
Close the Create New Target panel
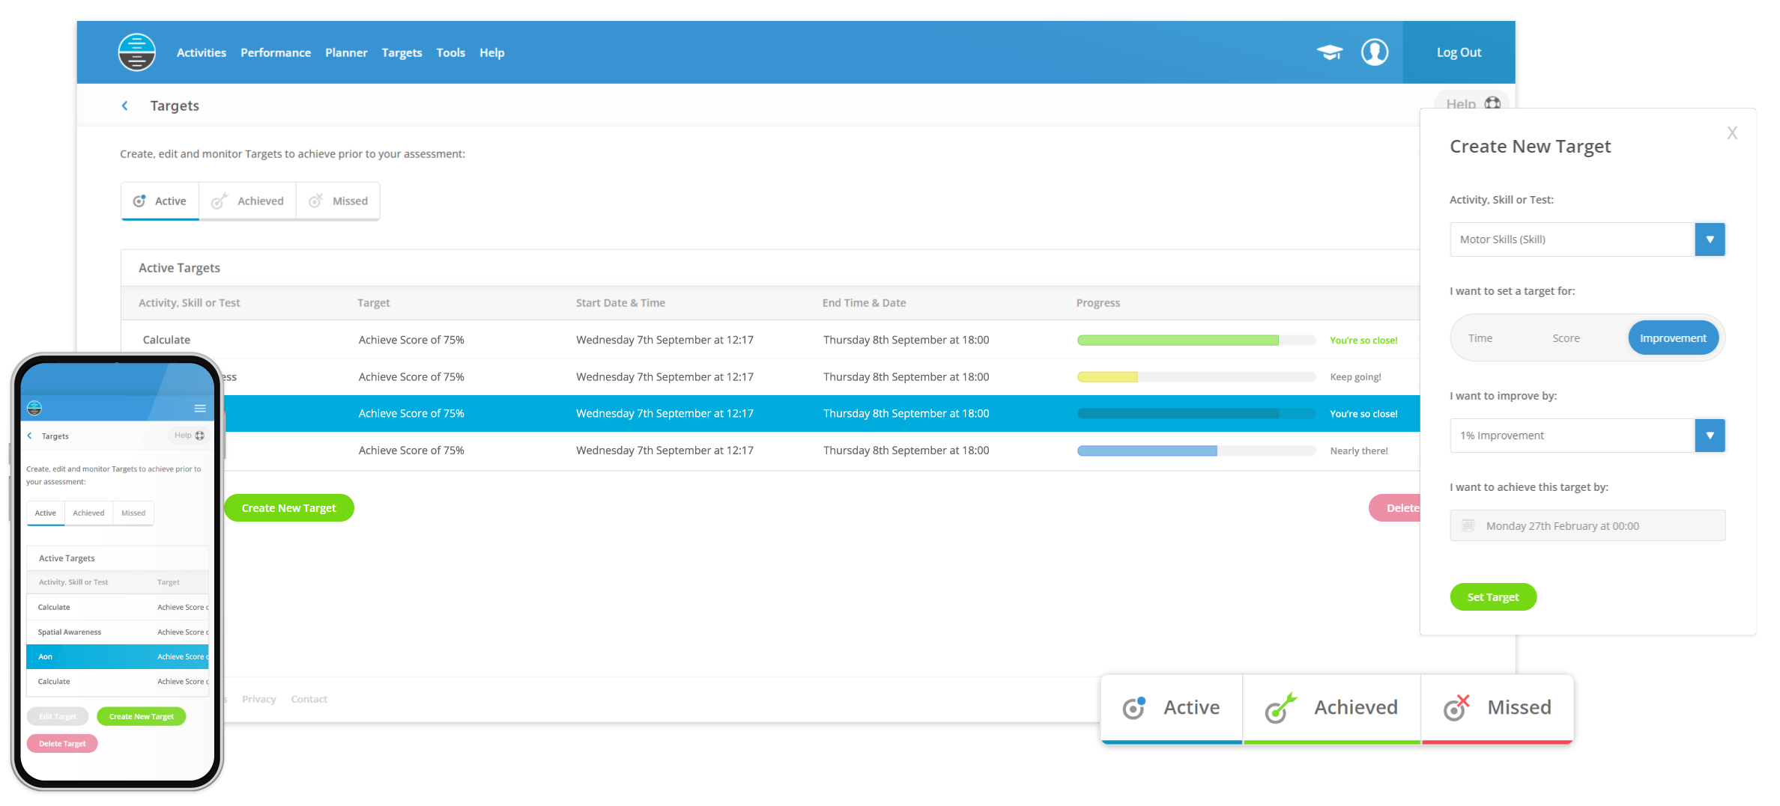pos(1732,133)
